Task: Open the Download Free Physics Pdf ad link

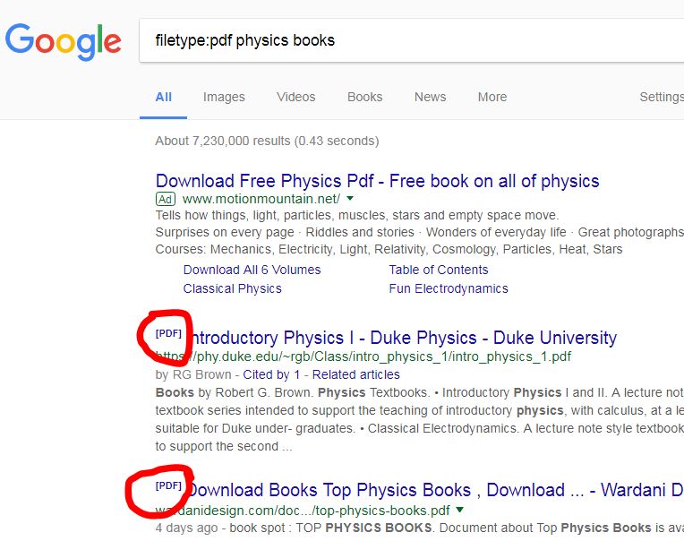Action: click(x=377, y=181)
